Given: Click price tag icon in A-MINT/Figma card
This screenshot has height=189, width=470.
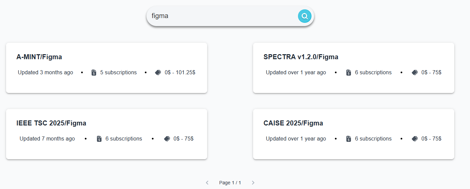Looking at the screenshot, I should (x=158, y=73).
